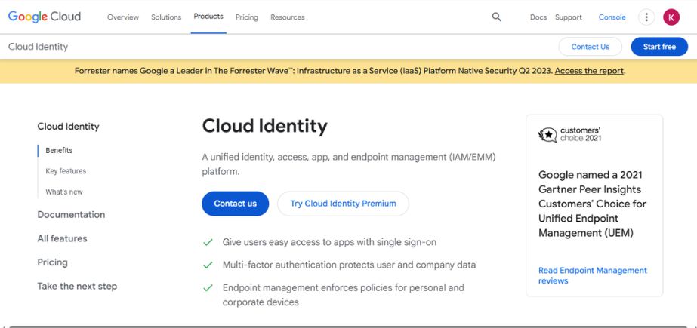Viewport: 697px width, 328px height.
Task: Select Cloud Identity in the sidebar
Action: tap(68, 127)
